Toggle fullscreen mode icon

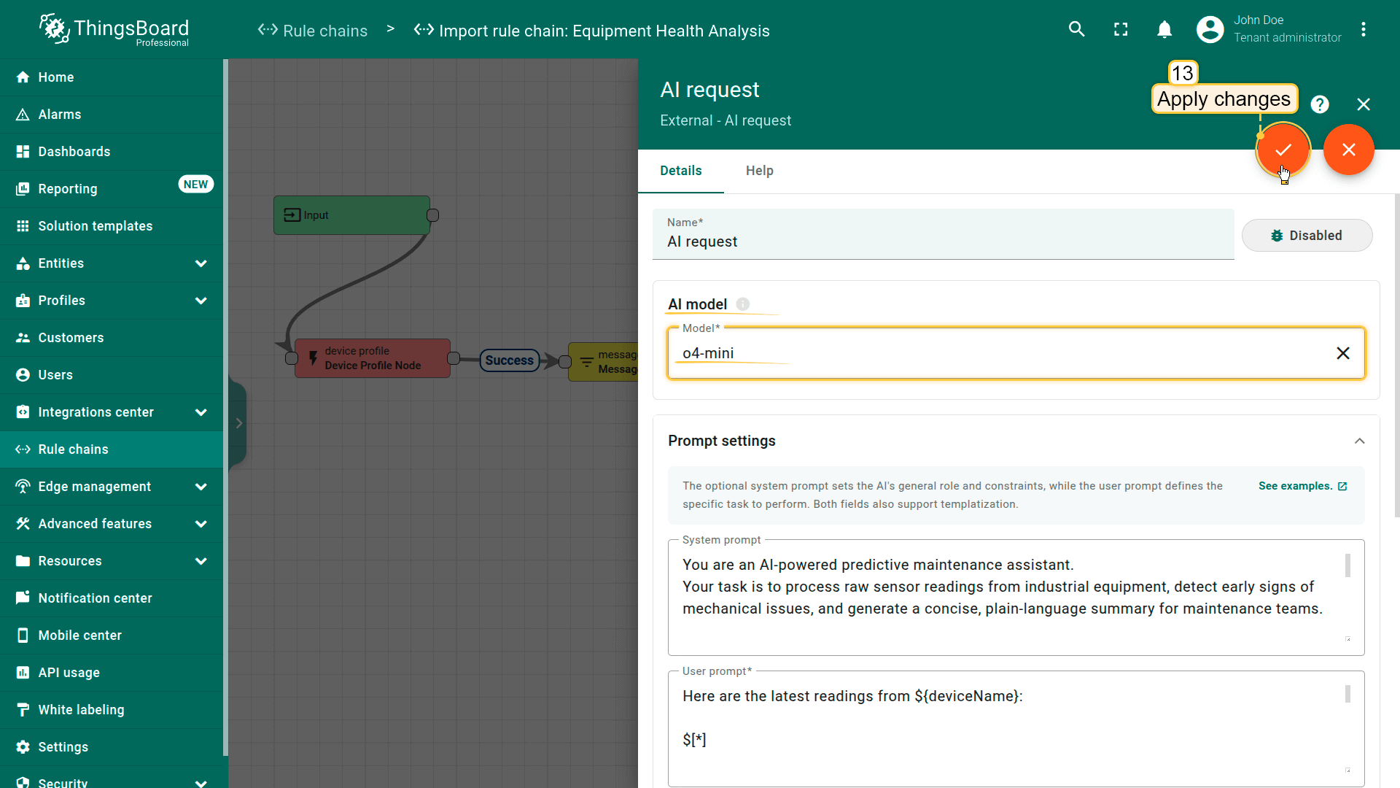pyautogui.click(x=1121, y=29)
